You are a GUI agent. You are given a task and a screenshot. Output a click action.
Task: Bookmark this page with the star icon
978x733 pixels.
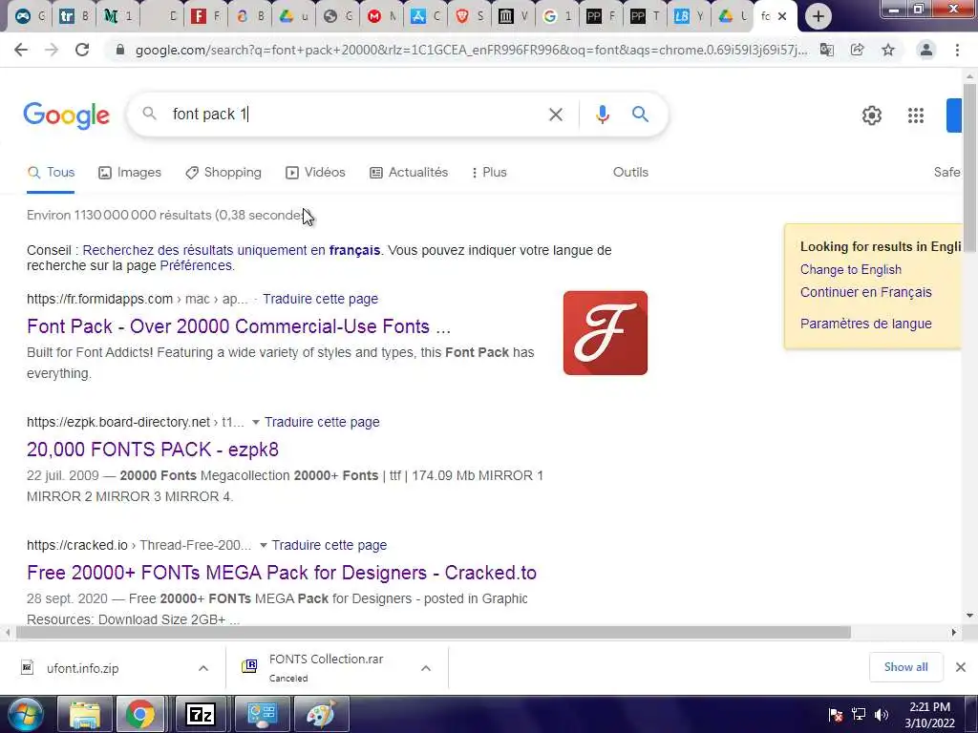(x=888, y=50)
